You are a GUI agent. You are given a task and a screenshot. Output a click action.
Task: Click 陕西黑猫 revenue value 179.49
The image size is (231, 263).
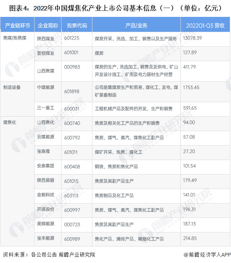190,181
